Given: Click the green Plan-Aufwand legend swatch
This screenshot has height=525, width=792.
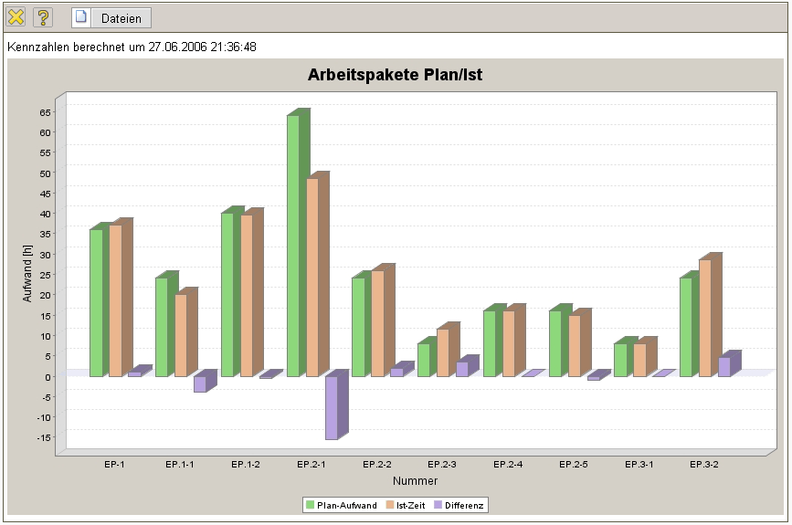Looking at the screenshot, I should coord(310,505).
